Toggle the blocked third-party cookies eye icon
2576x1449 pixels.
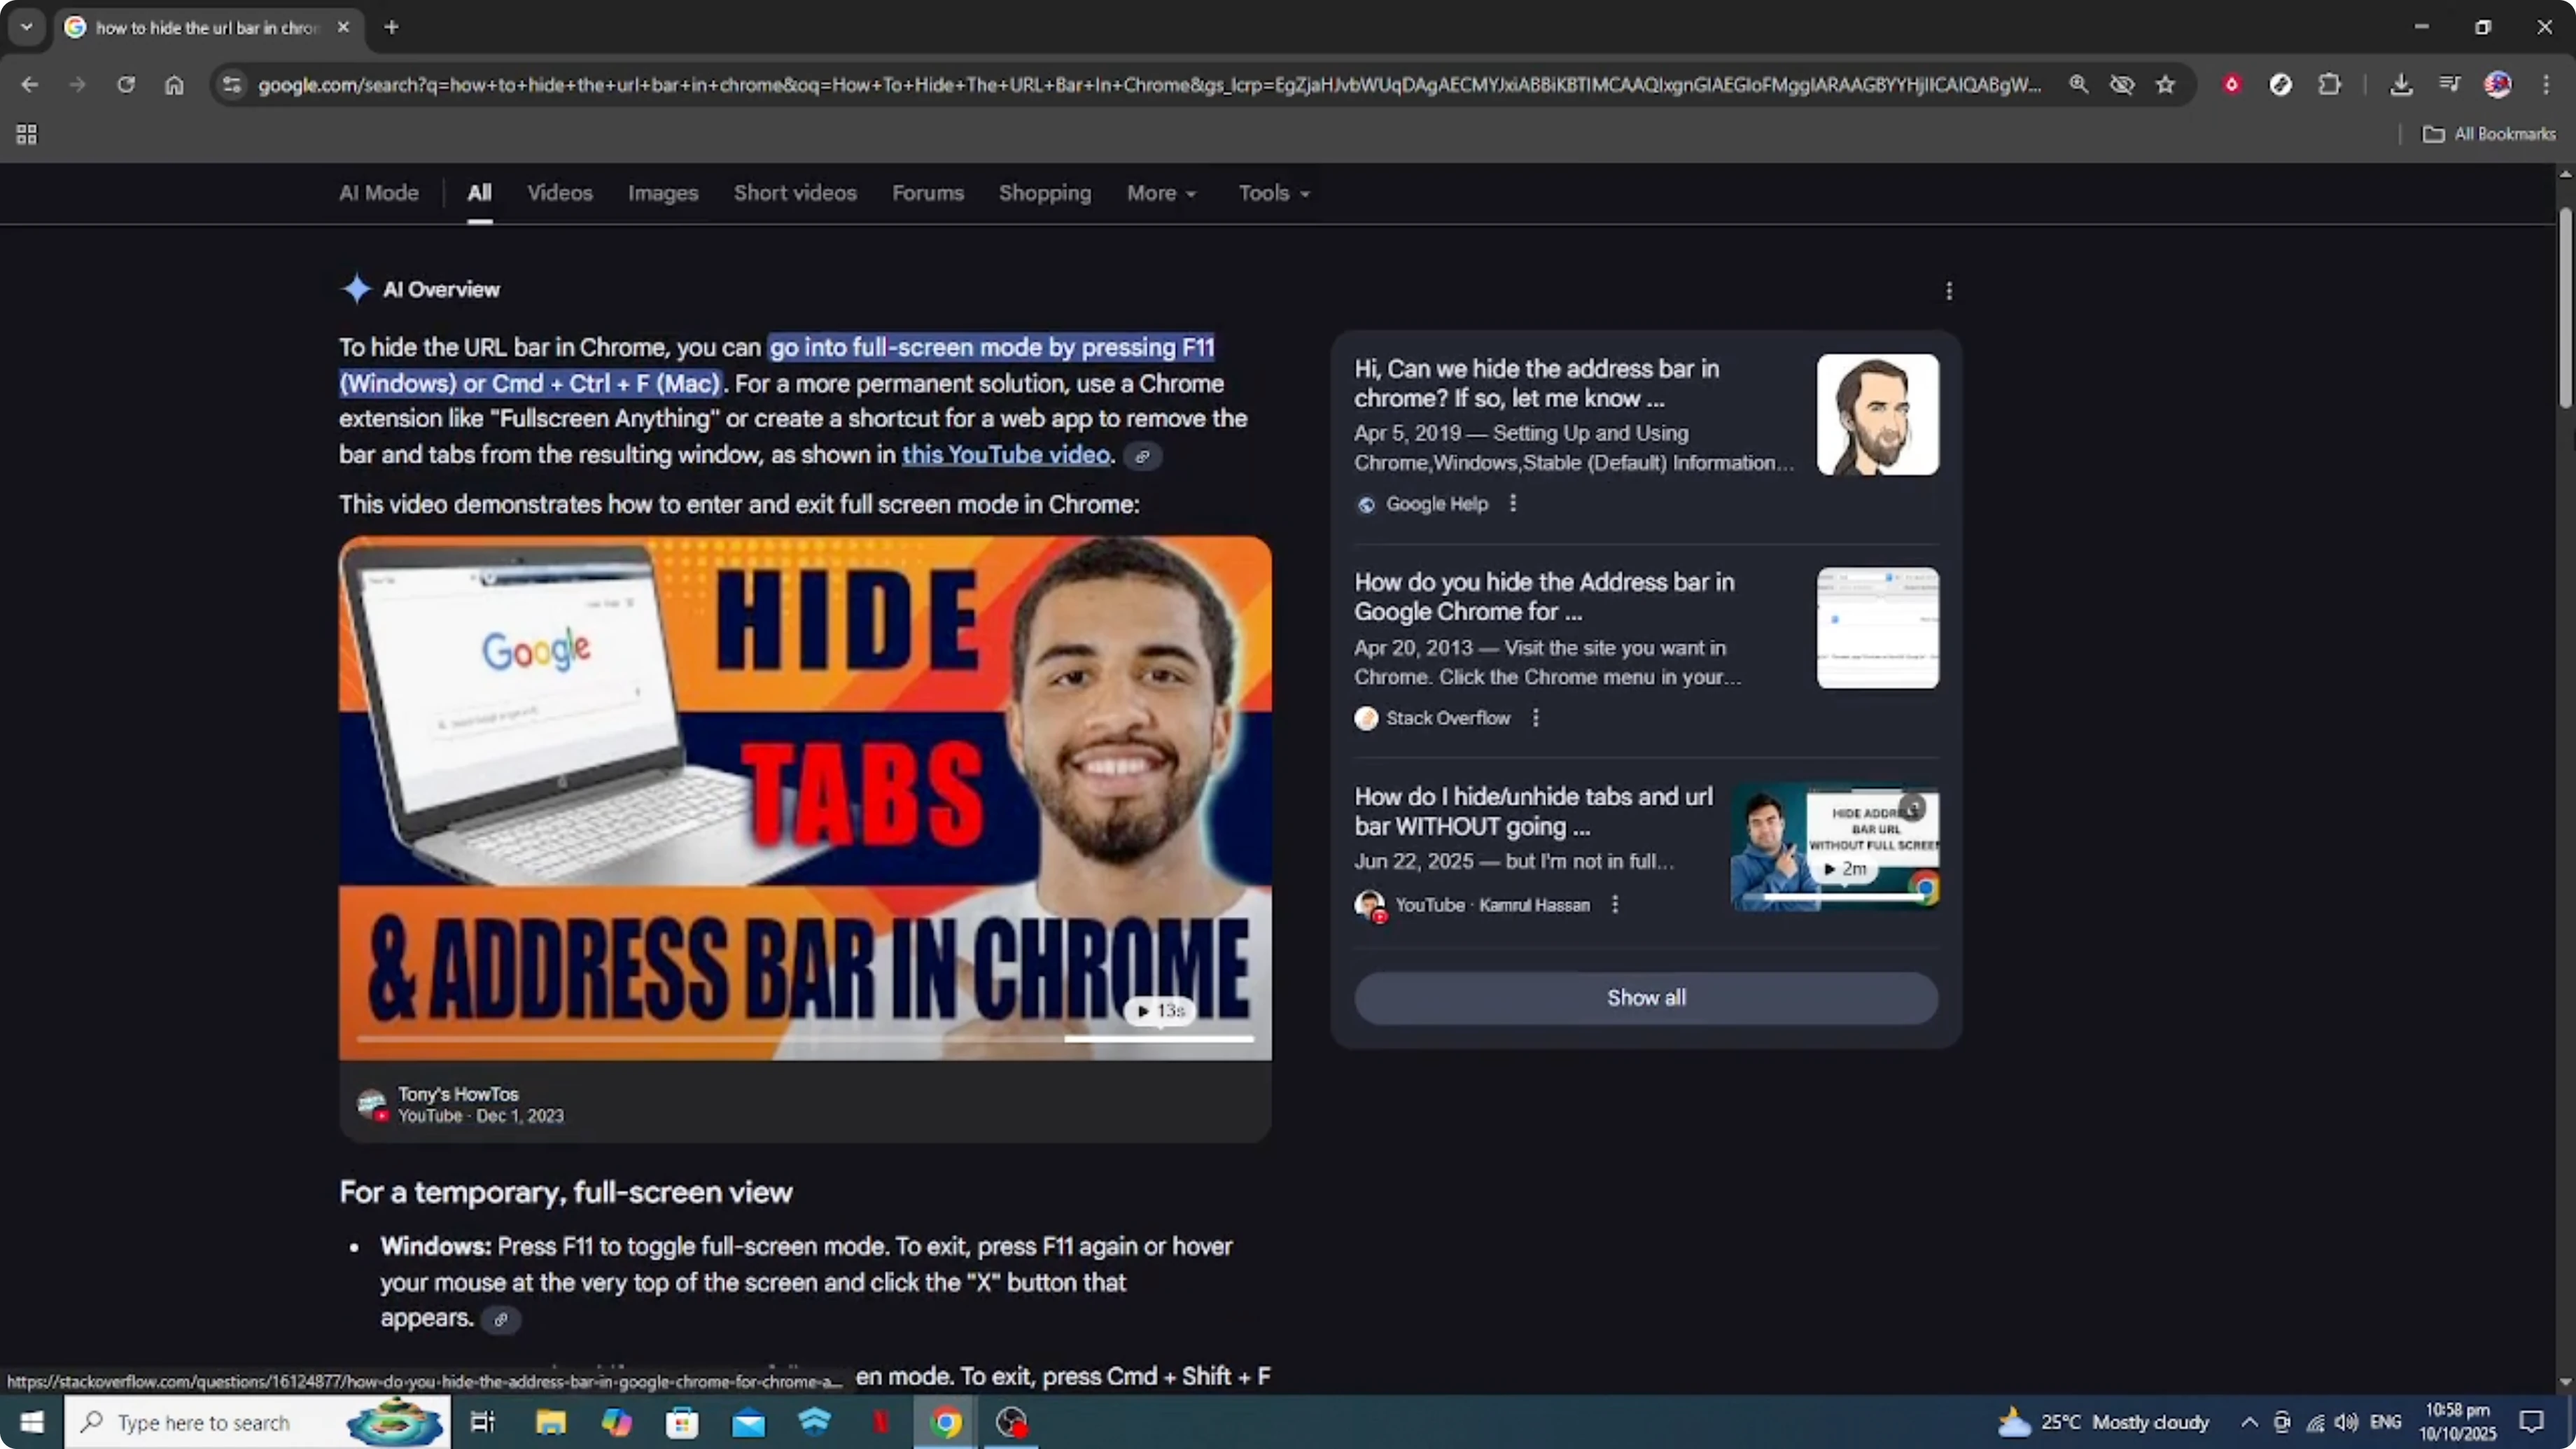coord(2122,85)
